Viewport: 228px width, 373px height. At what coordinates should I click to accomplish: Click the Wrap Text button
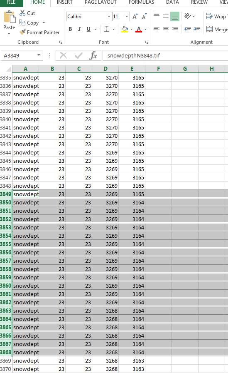coord(216,16)
